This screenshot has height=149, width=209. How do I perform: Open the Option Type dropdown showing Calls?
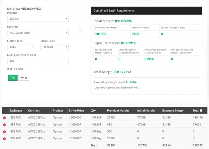(21, 47)
